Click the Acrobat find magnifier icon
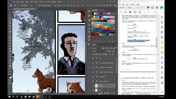176x99 pixels. point(140,12)
